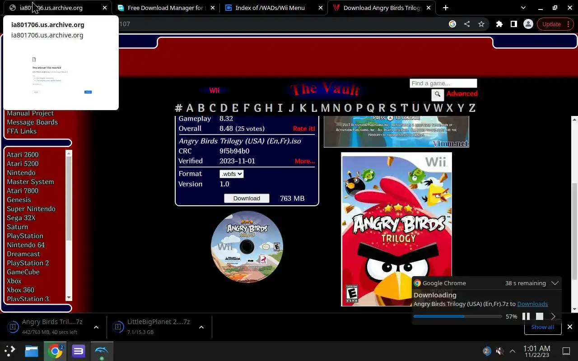Click Show all downloads button
The width and height of the screenshot is (578, 361).
pos(543,327)
